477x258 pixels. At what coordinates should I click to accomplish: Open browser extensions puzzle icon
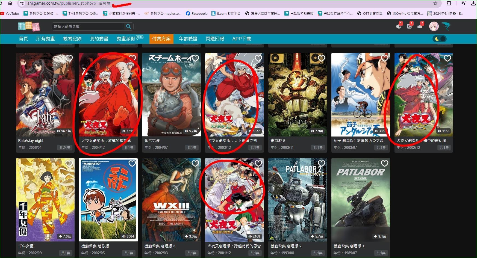click(x=449, y=3)
